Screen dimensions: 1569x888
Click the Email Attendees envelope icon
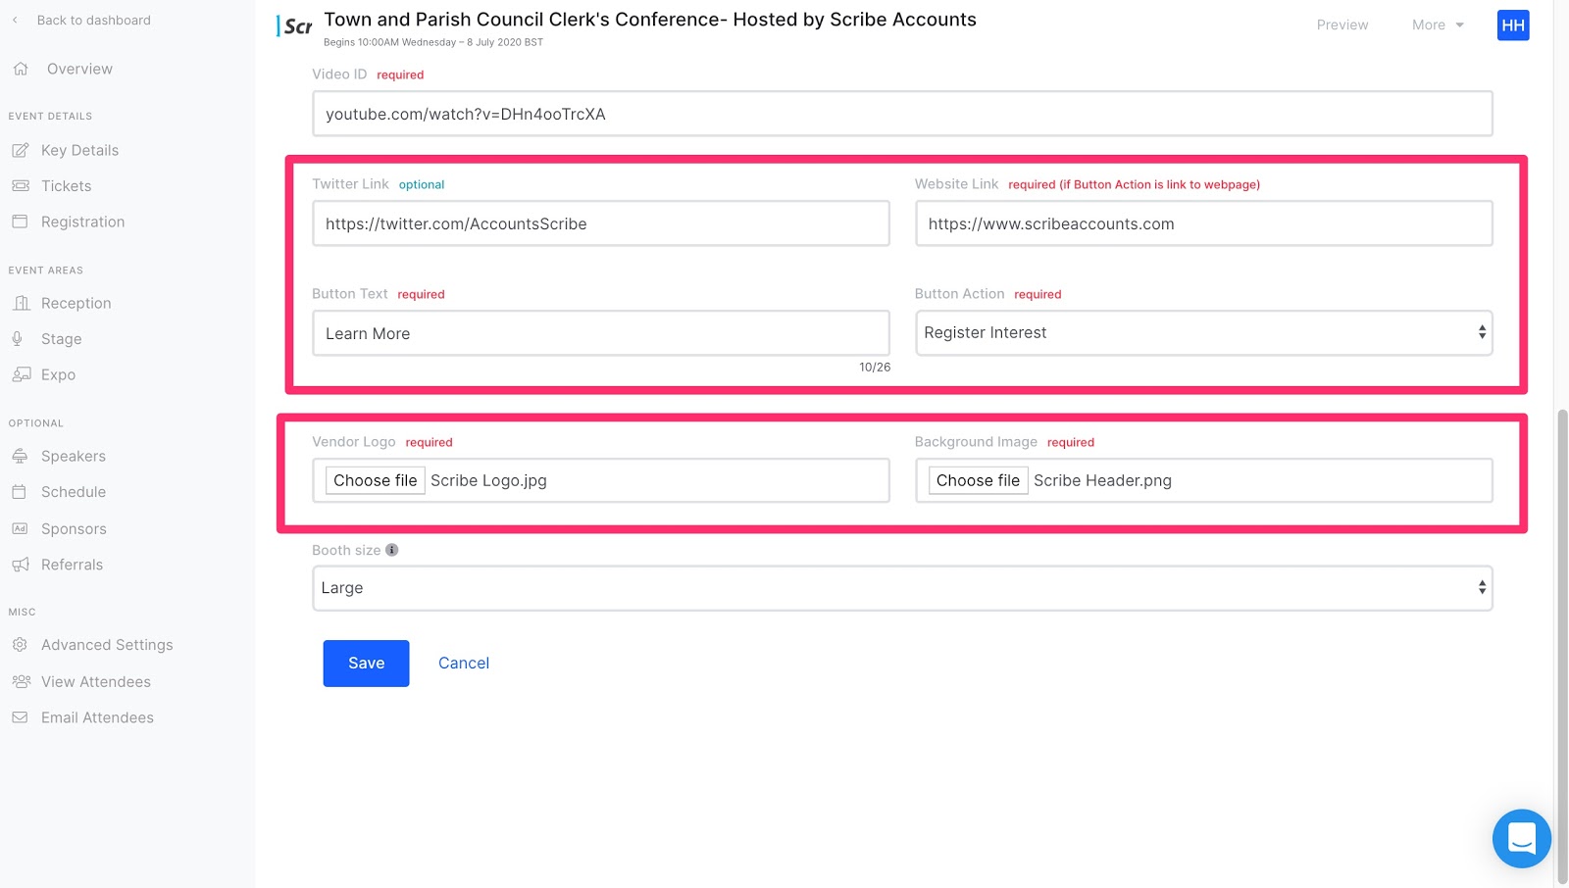20,717
